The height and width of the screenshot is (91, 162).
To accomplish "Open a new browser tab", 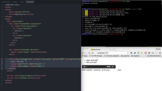I will pyautogui.click(x=114, y=50).
